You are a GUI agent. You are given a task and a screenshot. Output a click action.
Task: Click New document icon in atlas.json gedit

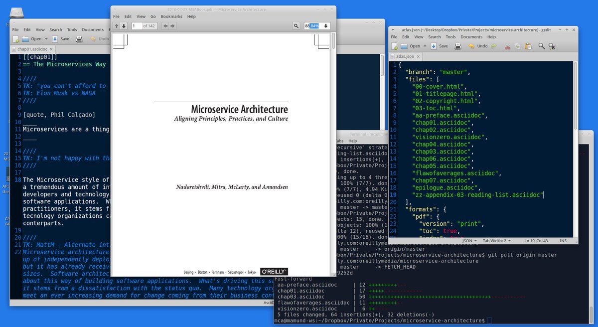(394, 46)
